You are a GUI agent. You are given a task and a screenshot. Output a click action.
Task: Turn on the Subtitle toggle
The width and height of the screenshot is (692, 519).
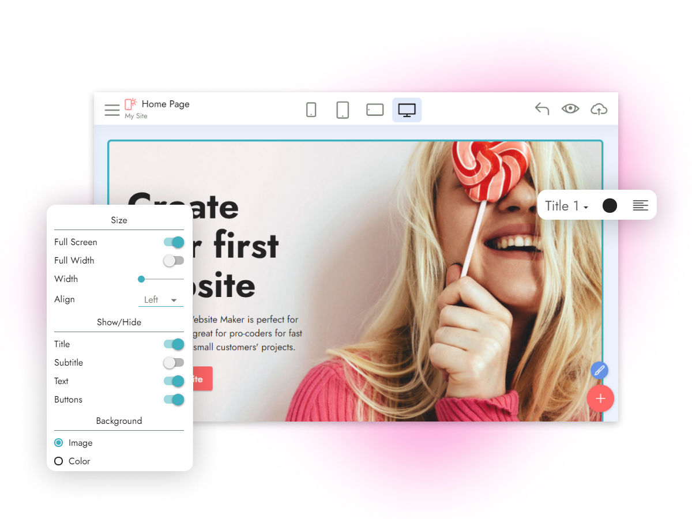point(174,363)
